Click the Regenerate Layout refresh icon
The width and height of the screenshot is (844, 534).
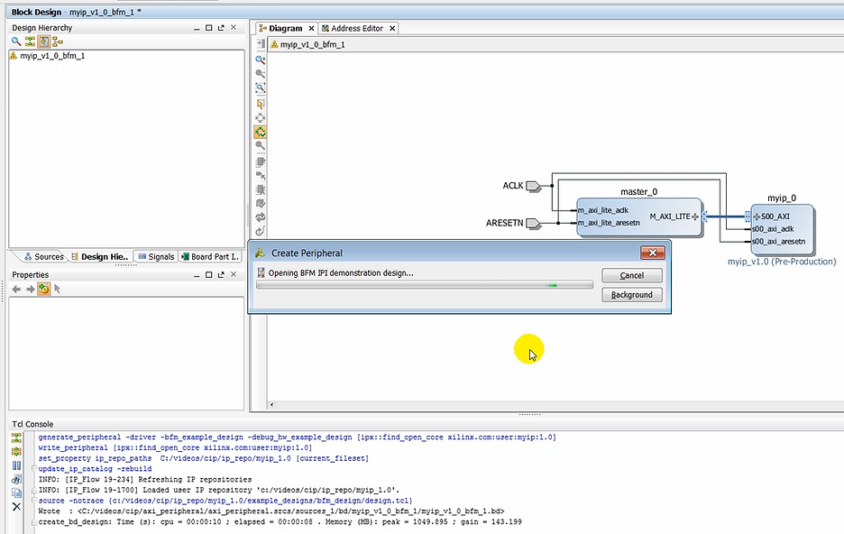pyautogui.click(x=261, y=215)
